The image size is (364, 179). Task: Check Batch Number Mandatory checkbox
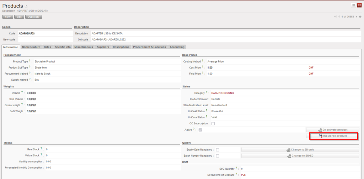pyautogui.click(x=217, y=156)
